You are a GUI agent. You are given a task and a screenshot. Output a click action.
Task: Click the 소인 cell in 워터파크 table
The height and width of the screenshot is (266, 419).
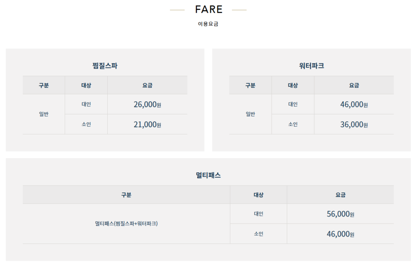tap(293, 125)
